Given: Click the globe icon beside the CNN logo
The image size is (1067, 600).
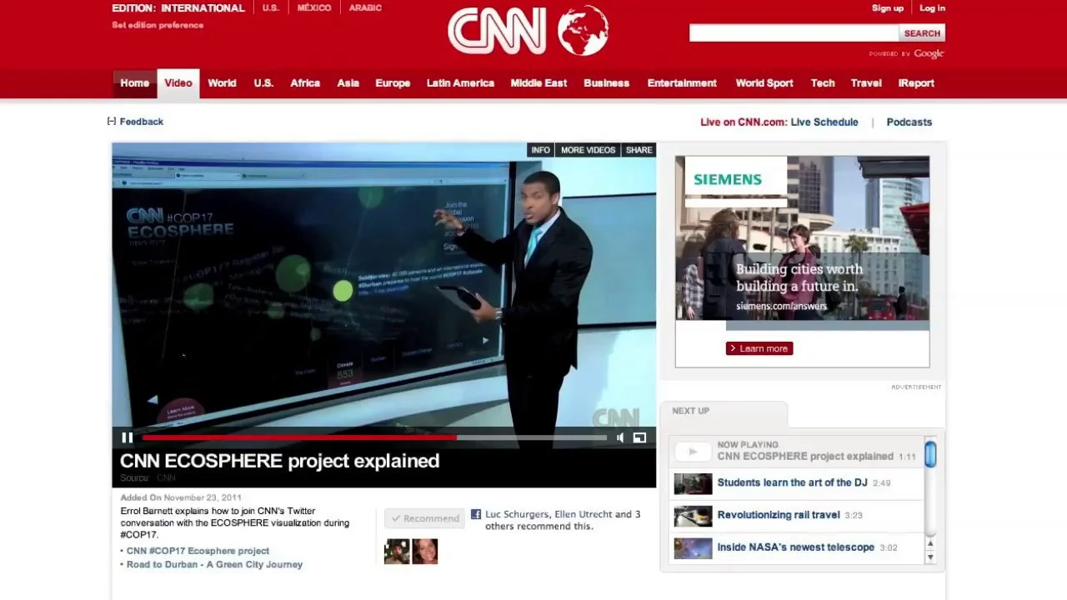Looking at the screenshot, I should 583,31.
